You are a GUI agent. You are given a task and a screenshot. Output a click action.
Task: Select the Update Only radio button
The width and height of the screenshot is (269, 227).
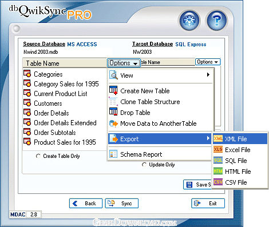coord(144,165)
